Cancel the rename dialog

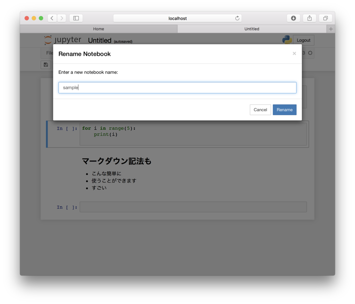point(260,110)
